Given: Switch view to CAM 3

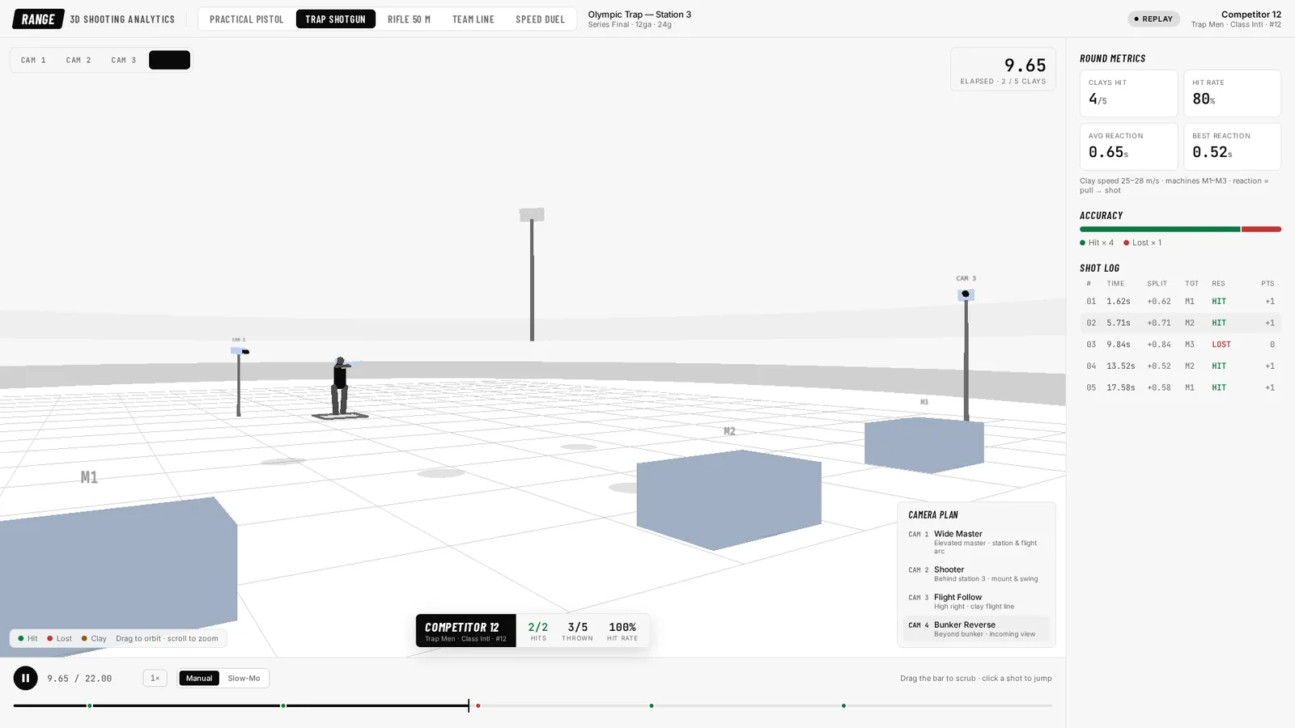Looking at the screenshot, I should tap(124, 60).
